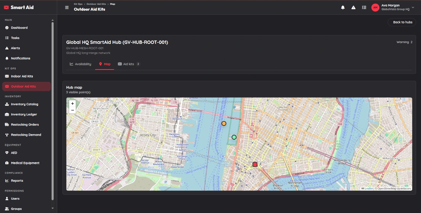This screenshot has height=213, width=421.
Task: Click the green map marker
Action: click(x=234, y=137)
